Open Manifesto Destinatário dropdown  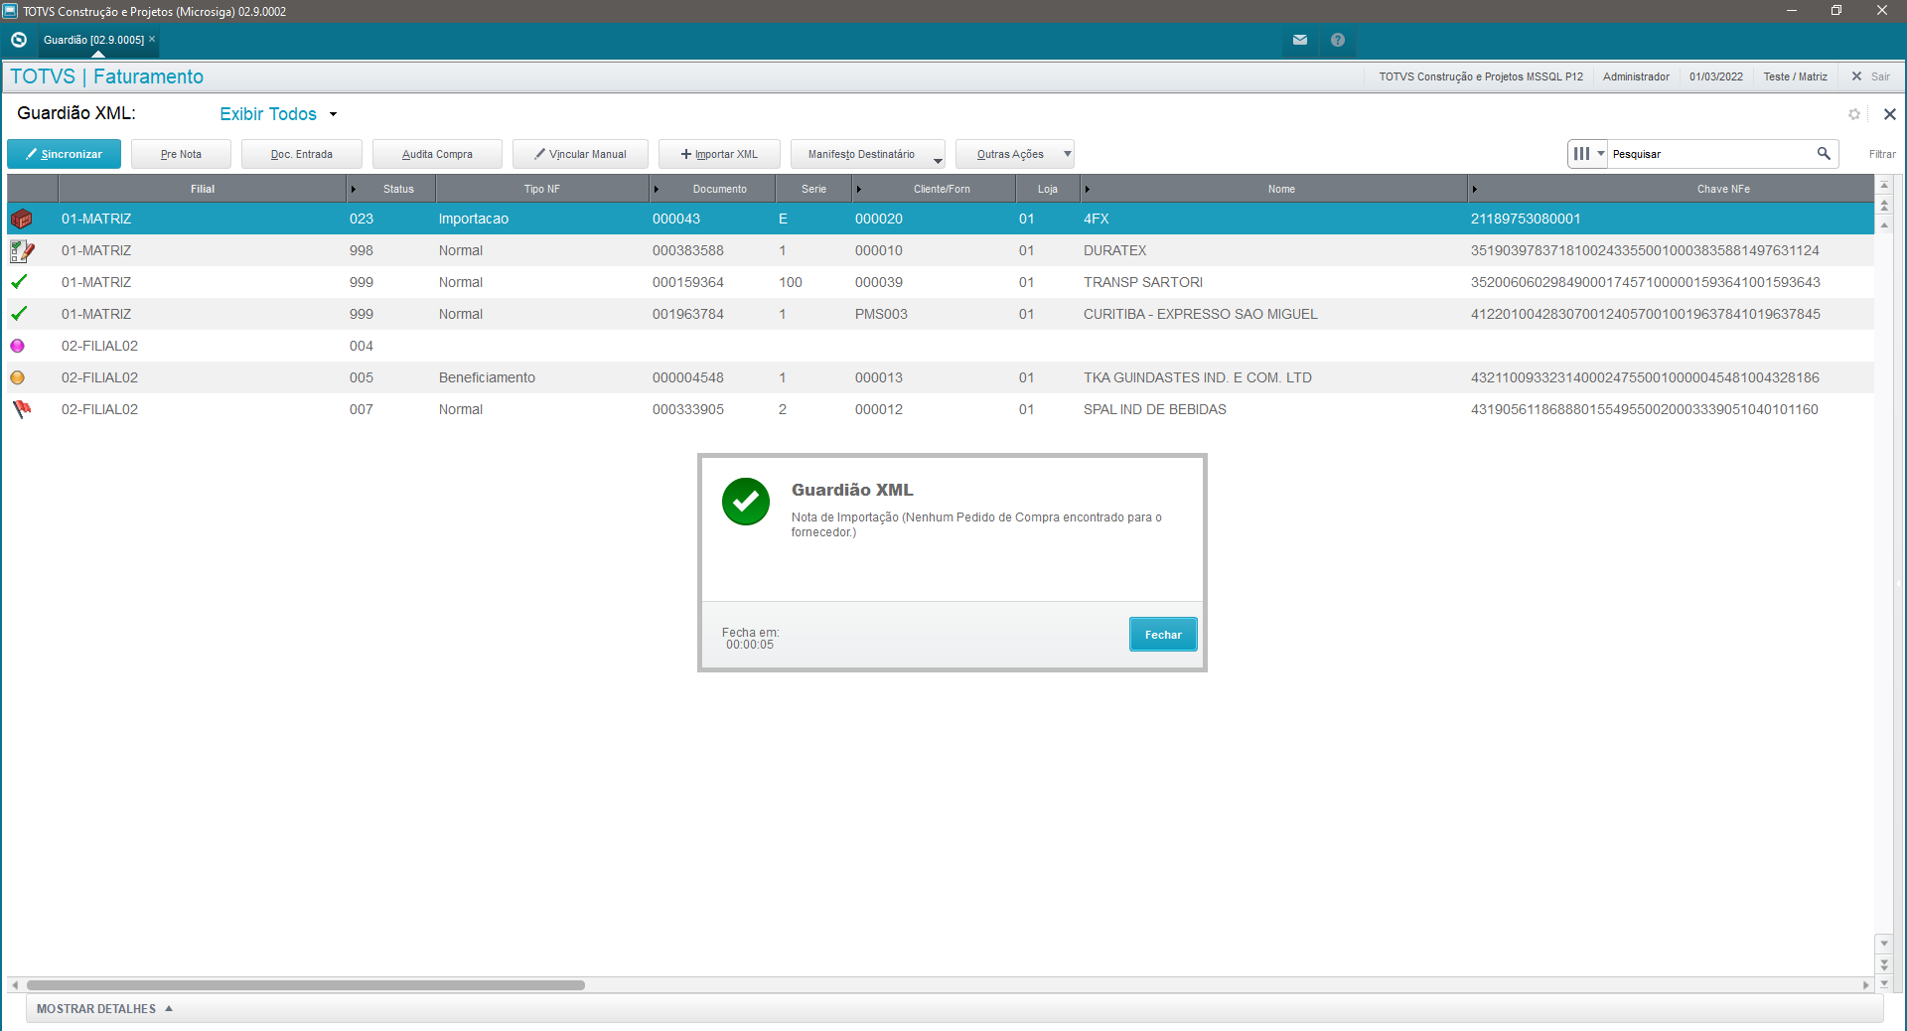pos(868,154)
